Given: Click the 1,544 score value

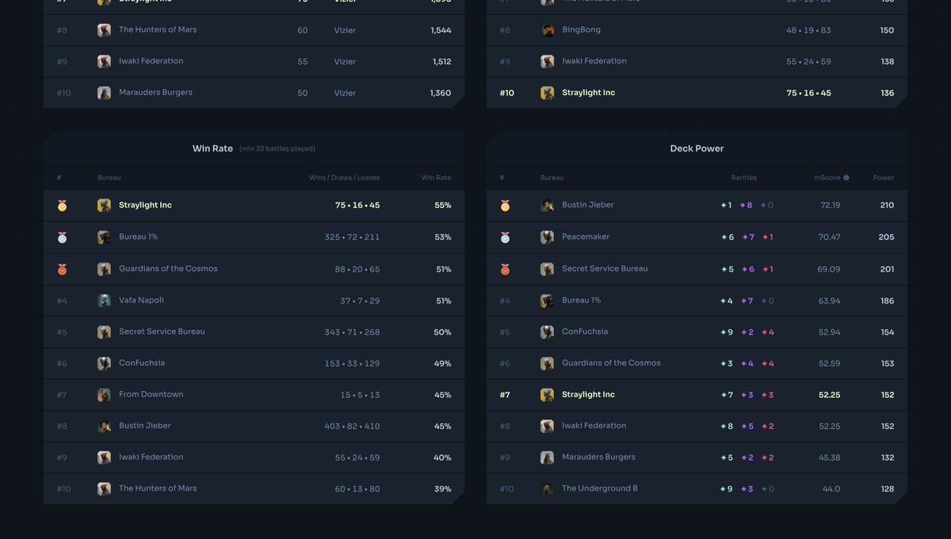Looking at the screenshot, I should coord(441,30).
